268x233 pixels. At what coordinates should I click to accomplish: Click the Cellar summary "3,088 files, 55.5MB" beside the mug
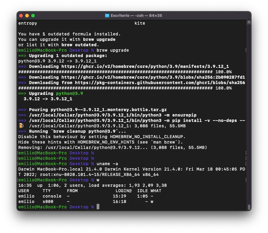pyautogui.click(x=160, y=126)
